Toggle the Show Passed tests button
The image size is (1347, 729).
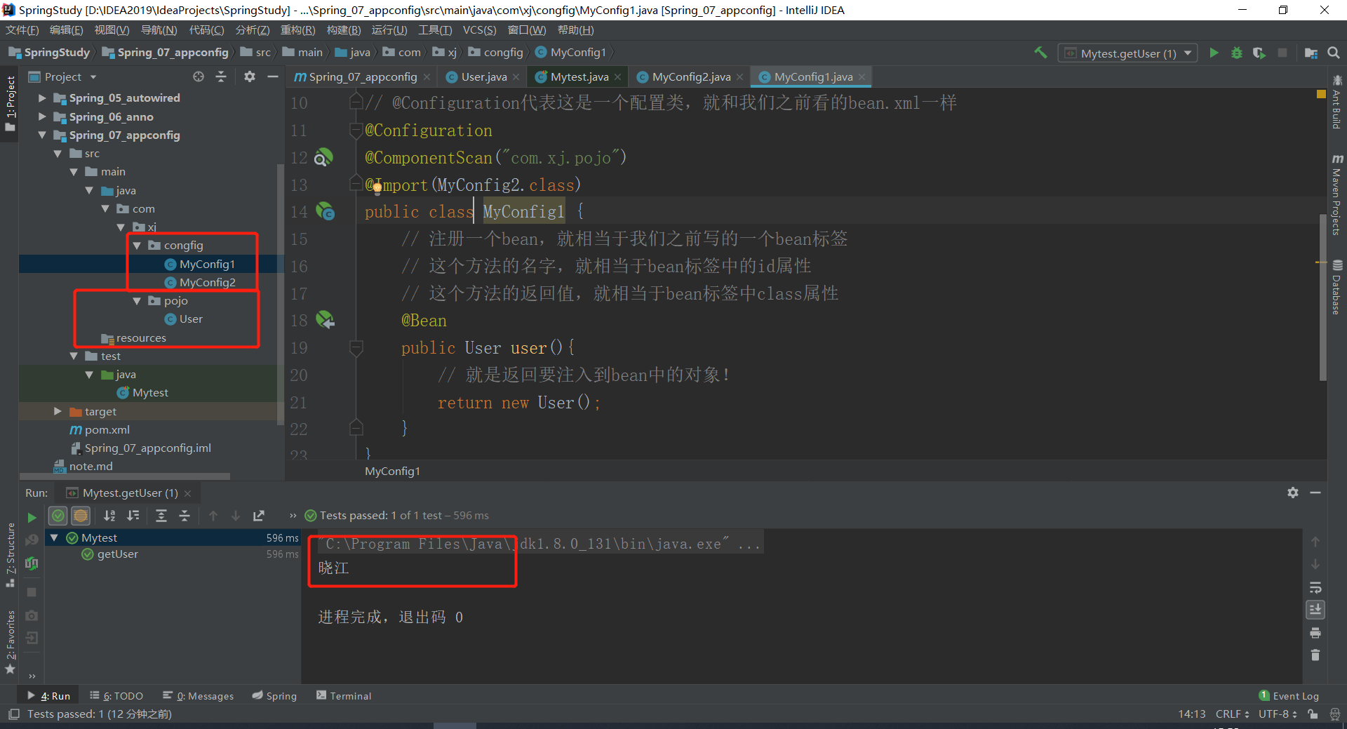[58, 516]
